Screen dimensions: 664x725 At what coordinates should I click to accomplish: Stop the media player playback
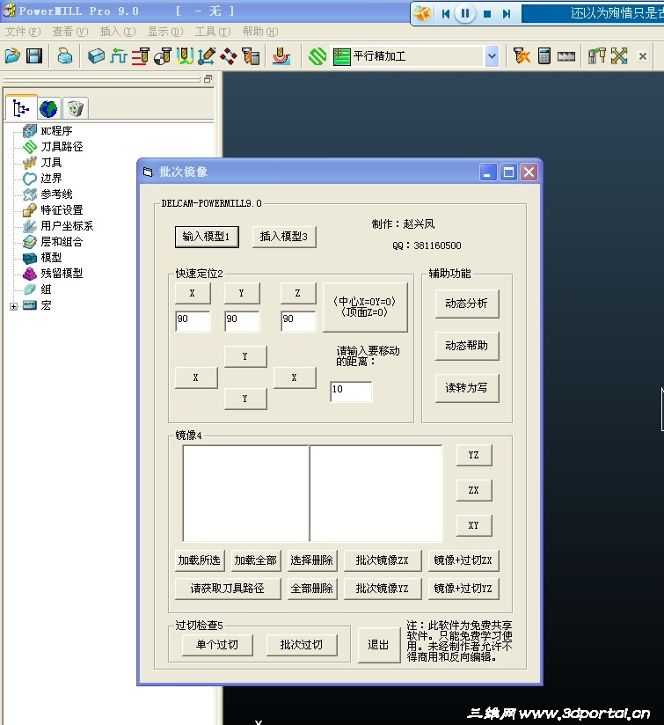(x=487, y=14)
